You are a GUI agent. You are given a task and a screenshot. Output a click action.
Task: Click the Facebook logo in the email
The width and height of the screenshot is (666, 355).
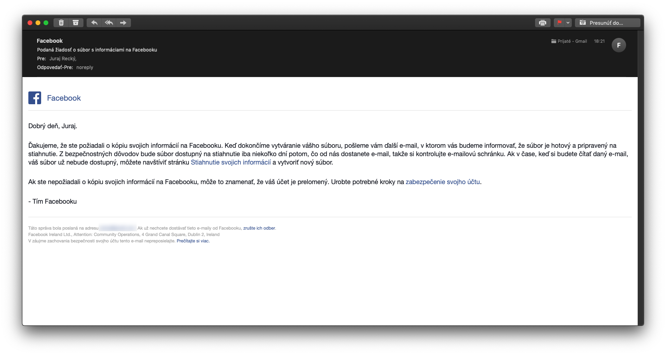[x=35, y=98]
